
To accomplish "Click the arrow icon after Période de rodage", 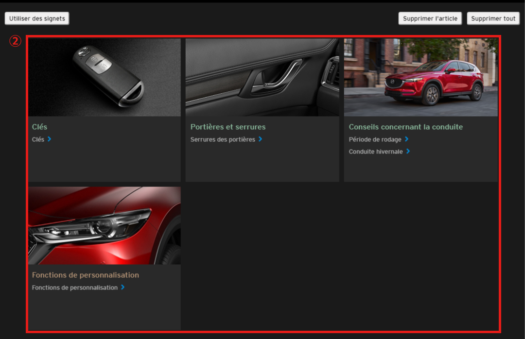I will 407,139.
